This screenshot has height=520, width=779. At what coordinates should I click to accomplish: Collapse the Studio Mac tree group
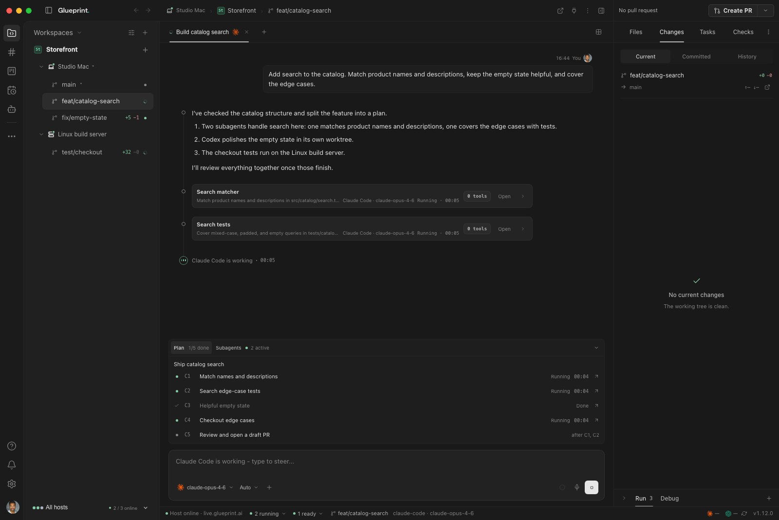(41, 67)
